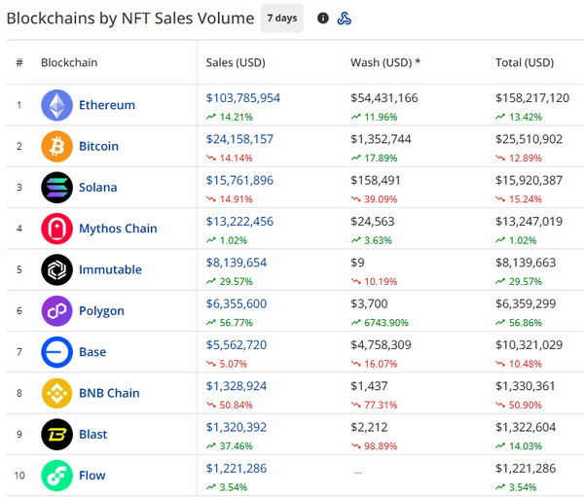Open the Ethereum blockchain name link
584x497 pixels.
(107, 105)
